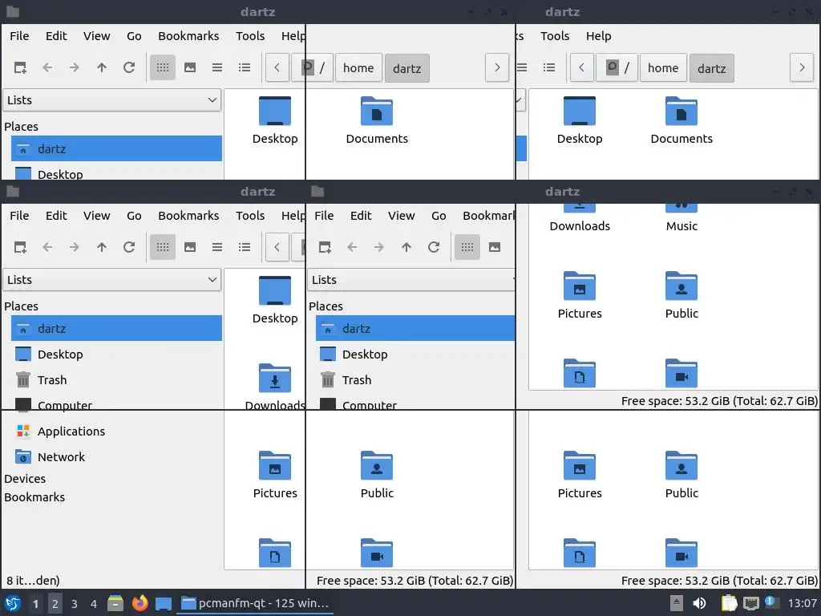Image resolution: width=821 pixels, height=616 pixels.
Task: Click back arrow in center window toolbar
Action: [x=352, y=247]
